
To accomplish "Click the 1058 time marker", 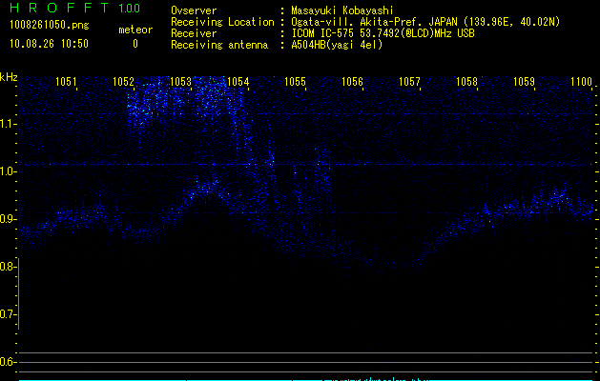I will pyautogui.click(x=466, y=82).
